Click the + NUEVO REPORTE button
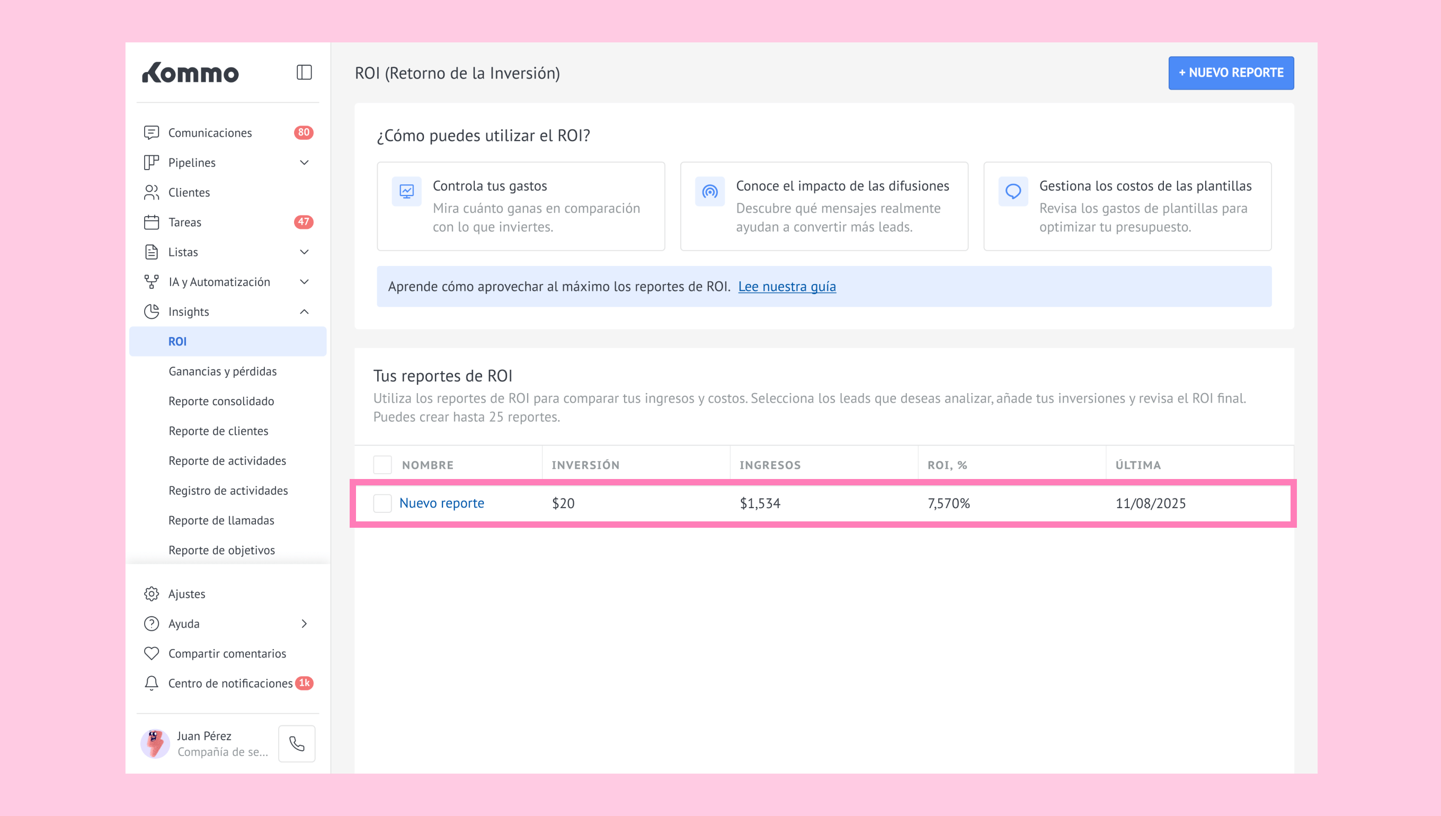 [1230, 73]
